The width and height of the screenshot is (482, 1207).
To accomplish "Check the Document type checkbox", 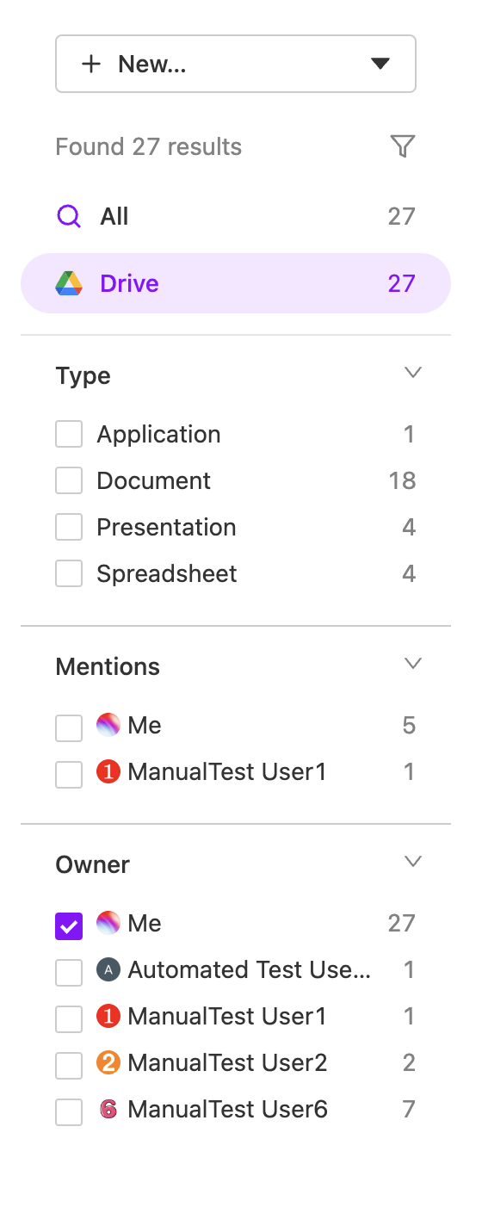I will pos(69,480).
